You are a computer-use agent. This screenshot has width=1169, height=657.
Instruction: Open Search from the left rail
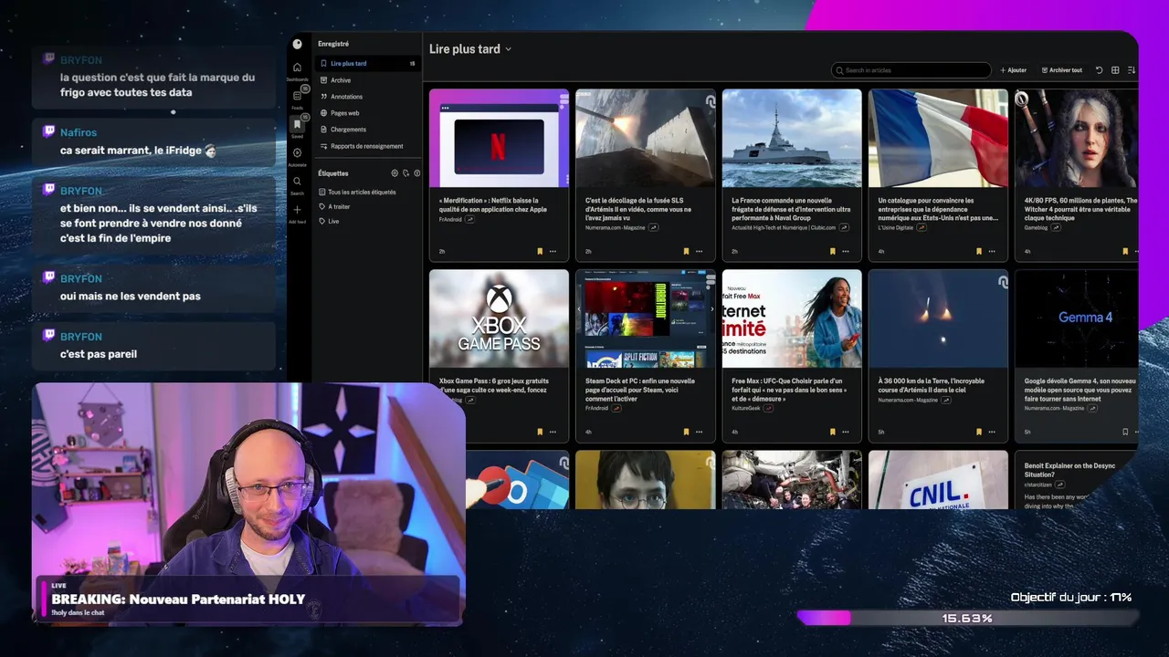297,182
